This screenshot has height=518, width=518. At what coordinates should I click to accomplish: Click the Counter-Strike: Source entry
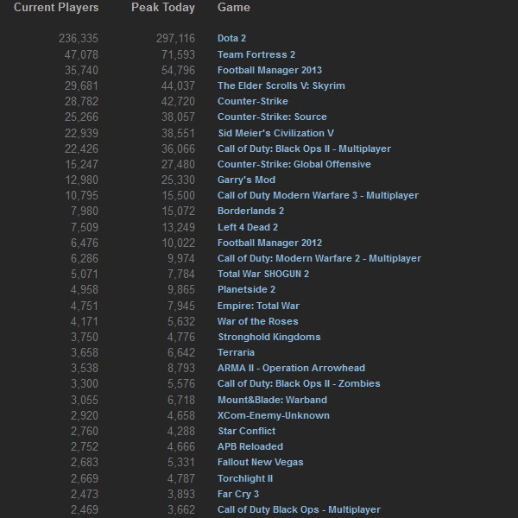point(272,117)
